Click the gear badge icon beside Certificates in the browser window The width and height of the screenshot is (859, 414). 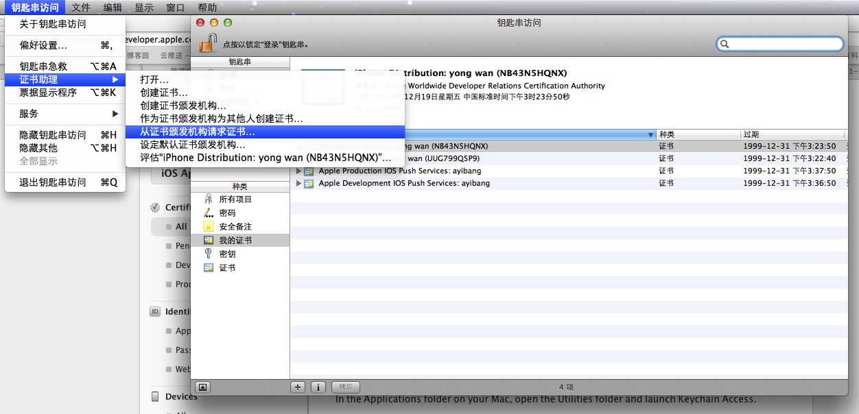pos(155,207)
